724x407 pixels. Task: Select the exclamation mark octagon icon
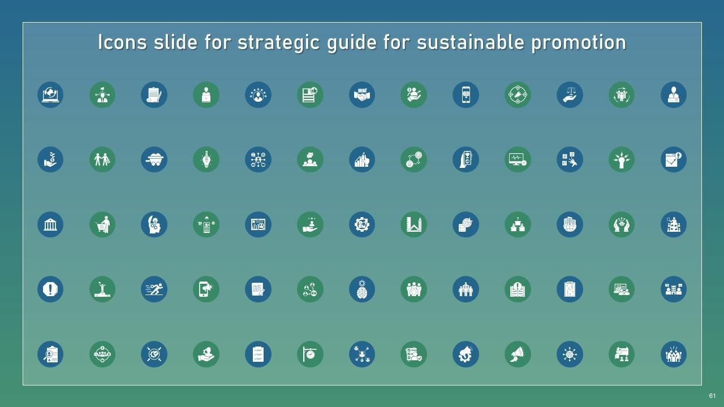[50, 289]
